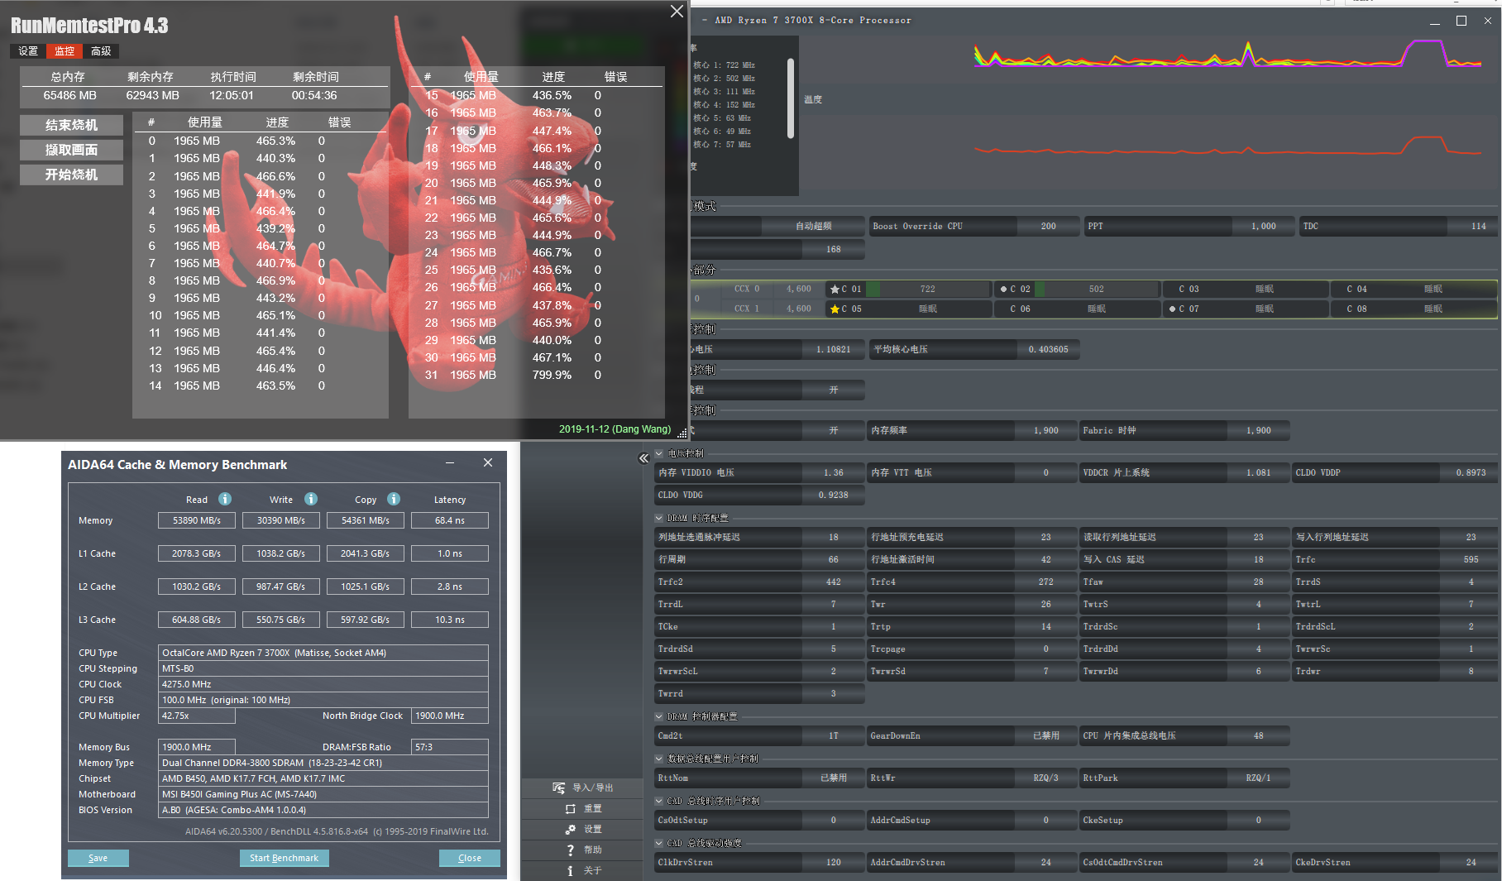Image resolution: width=1502 pixels, height=881 pixels.
Task: Switch to 监控 tab in RunMemtestPro
Action: tap(65, 51)
